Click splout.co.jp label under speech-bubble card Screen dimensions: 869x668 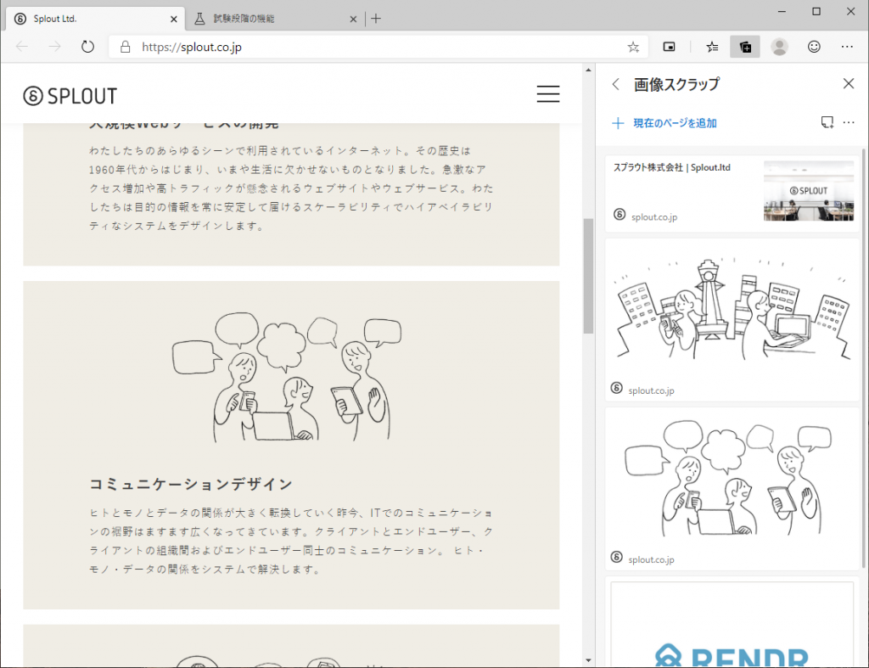point(651,559)
